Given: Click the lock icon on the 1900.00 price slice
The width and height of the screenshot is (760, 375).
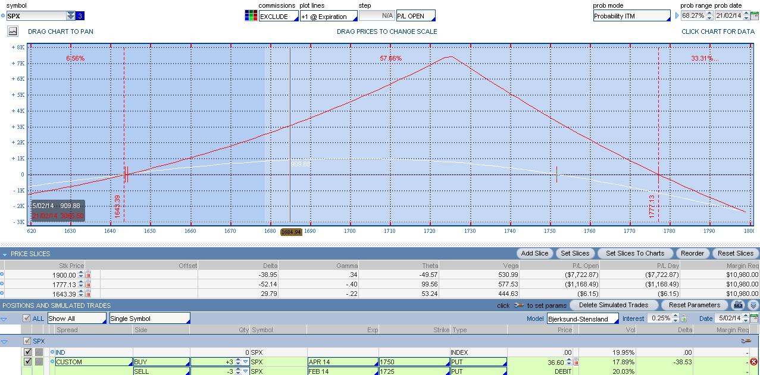Looking at the screenshot, I should [88, 275].
